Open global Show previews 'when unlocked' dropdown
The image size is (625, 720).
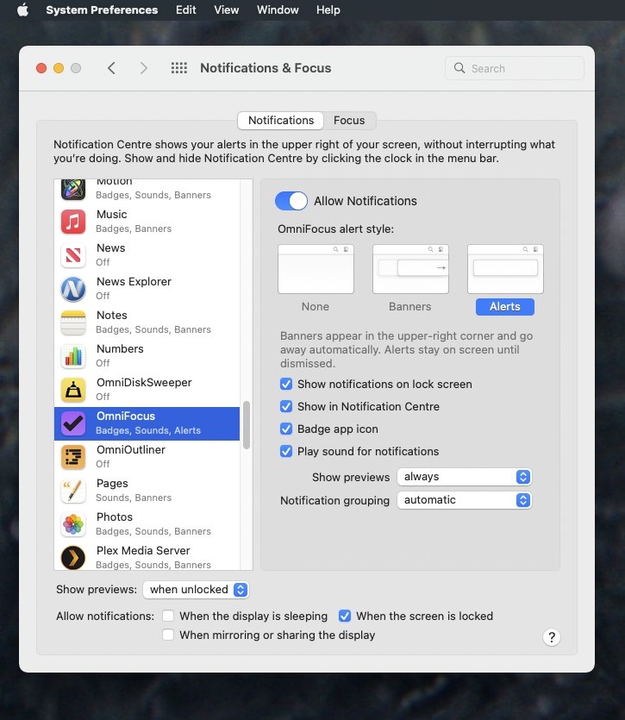(x=196, y=589)
